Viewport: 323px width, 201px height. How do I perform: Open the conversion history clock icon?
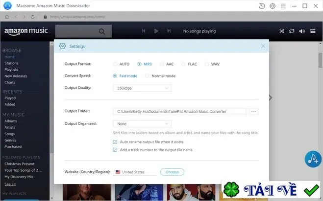pos(262,6)
